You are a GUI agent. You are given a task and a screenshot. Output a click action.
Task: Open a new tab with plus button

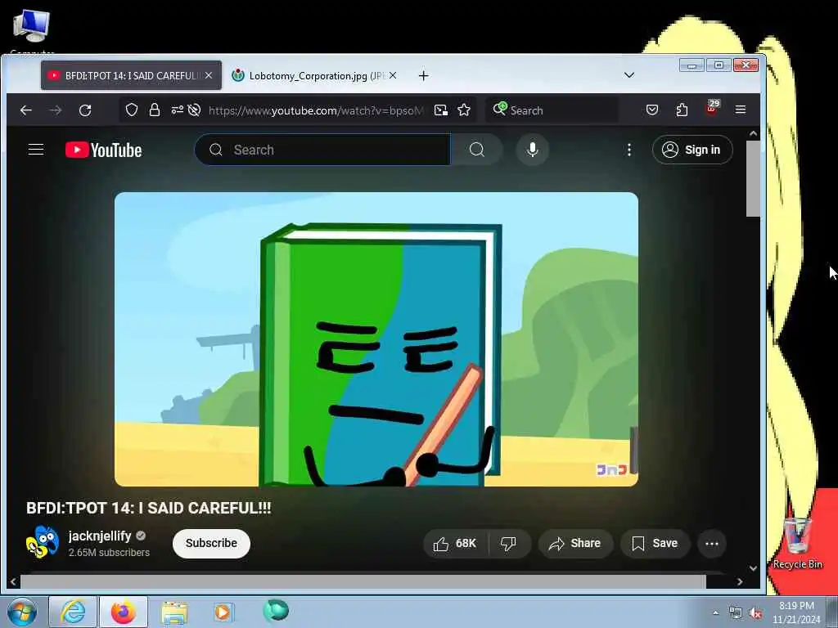click(x=423, y=76)
